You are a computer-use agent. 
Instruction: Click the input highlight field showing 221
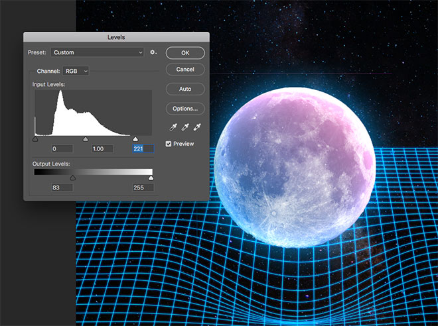(143, 148)
